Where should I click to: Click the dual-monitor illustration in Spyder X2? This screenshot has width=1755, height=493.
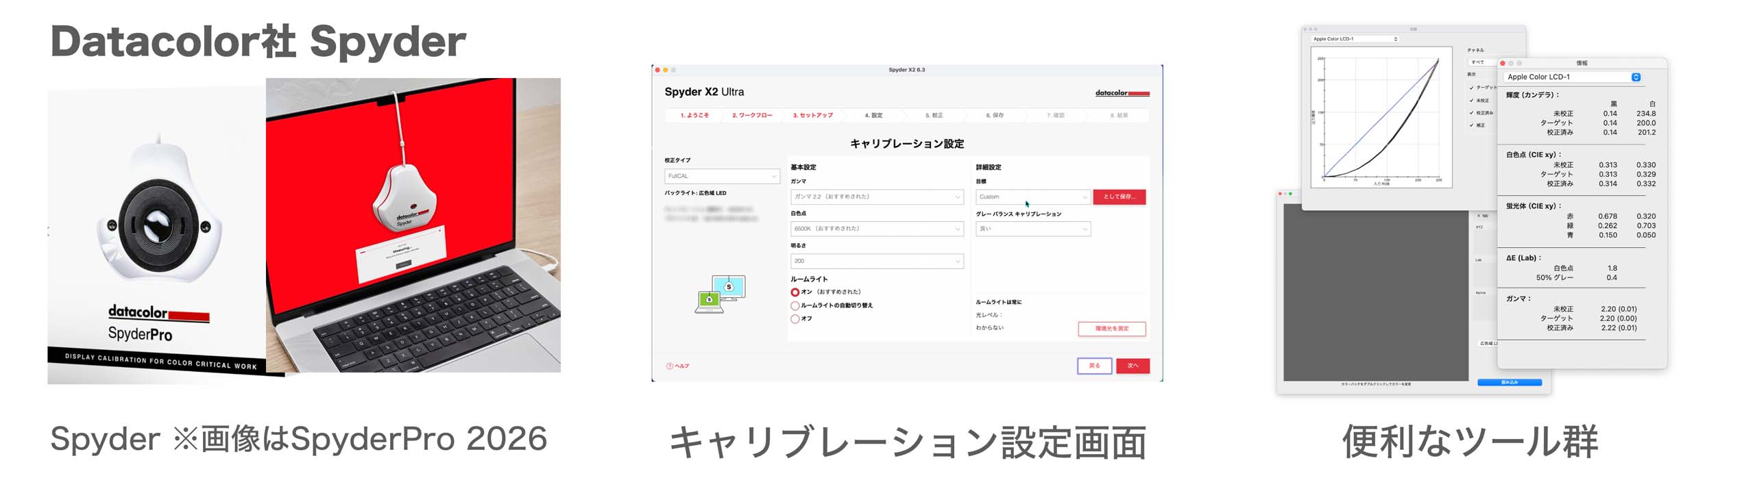click(x=720, y=294)
